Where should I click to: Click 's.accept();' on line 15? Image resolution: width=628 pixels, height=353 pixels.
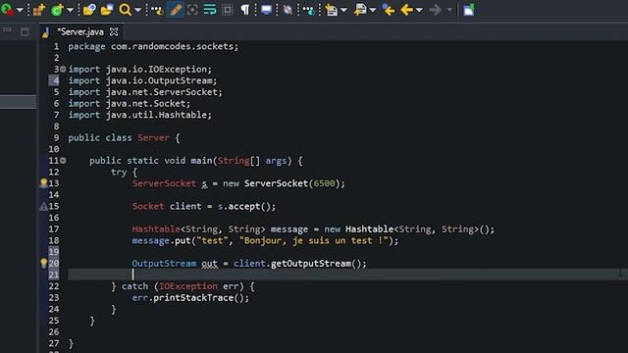click(246, 207)
